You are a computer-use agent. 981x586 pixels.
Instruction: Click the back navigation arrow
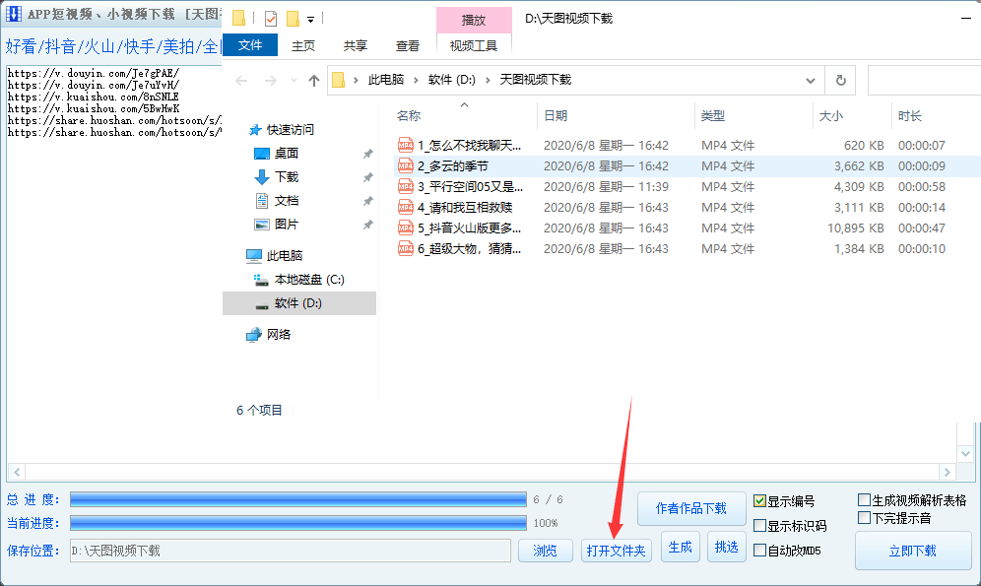(242, 80)
